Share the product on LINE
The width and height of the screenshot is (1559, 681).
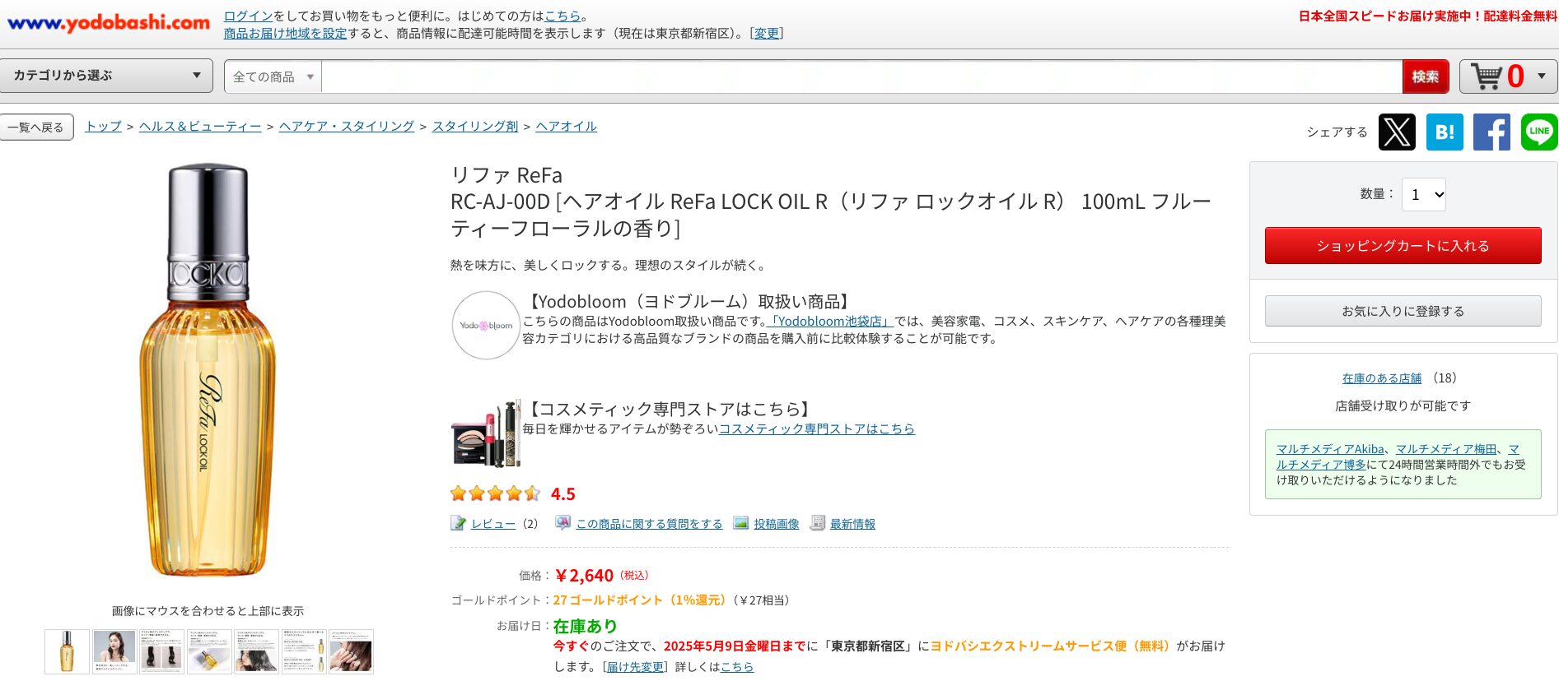[x=1539, y=132]
